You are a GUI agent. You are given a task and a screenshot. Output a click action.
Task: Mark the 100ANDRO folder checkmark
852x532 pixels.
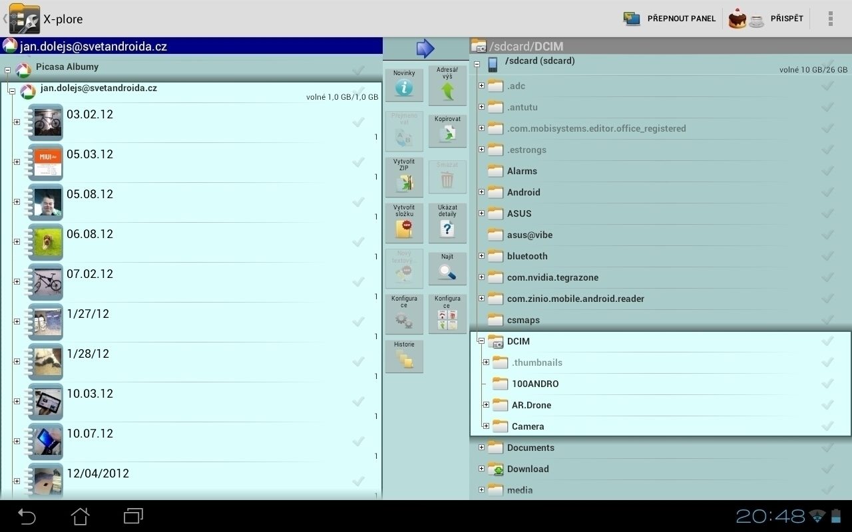pyautogui.click(x=827, y=384)
